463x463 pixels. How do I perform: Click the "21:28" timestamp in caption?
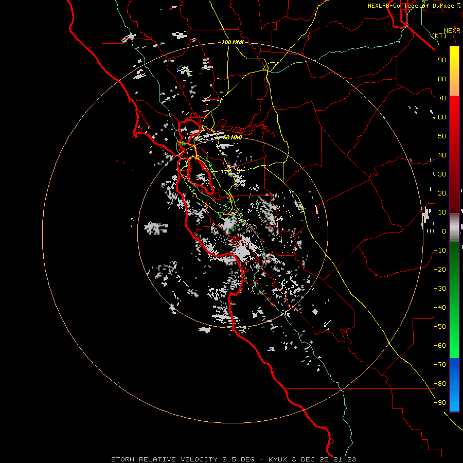pos(345,459)
